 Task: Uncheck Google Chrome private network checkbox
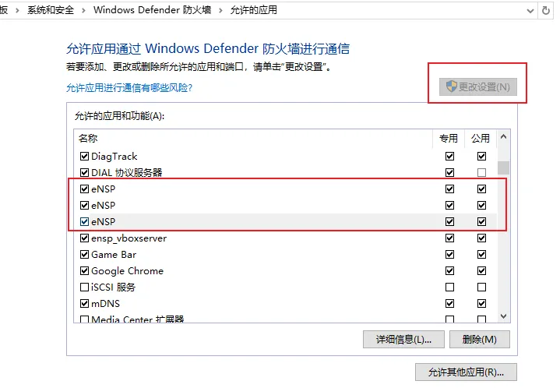coord(449,271)
